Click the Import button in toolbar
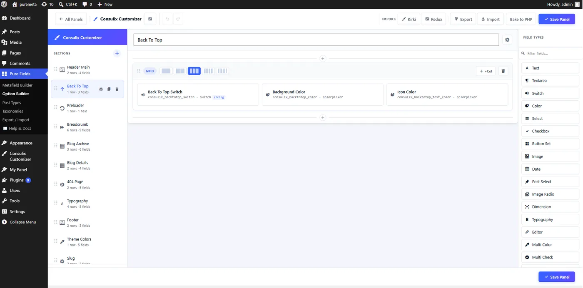The width and height of the screenshot is (583, 288). coord(490,19)
